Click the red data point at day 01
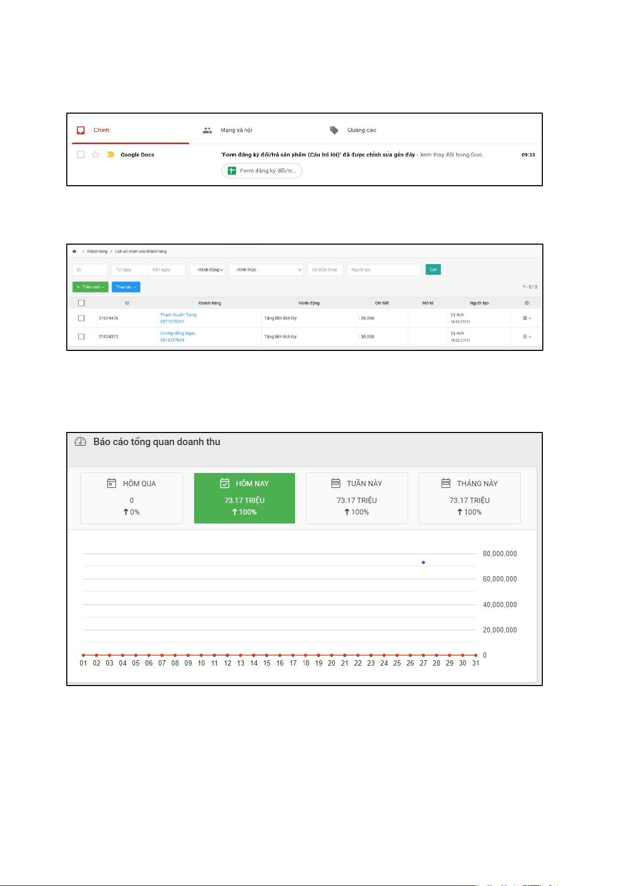This screenshot has height=886, width=627. coord(84,655)
